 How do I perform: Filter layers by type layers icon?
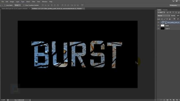(173, 12)
